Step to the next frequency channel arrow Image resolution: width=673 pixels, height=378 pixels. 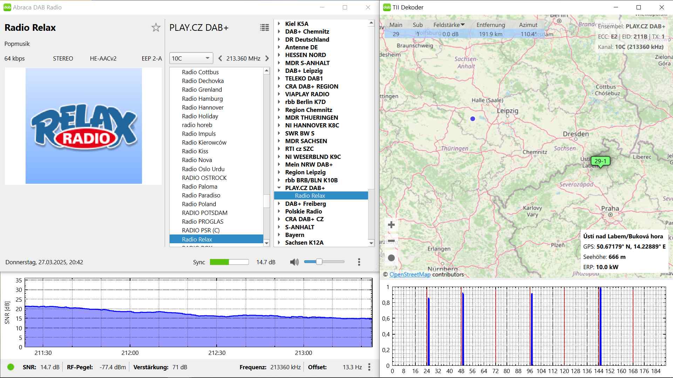267,58
